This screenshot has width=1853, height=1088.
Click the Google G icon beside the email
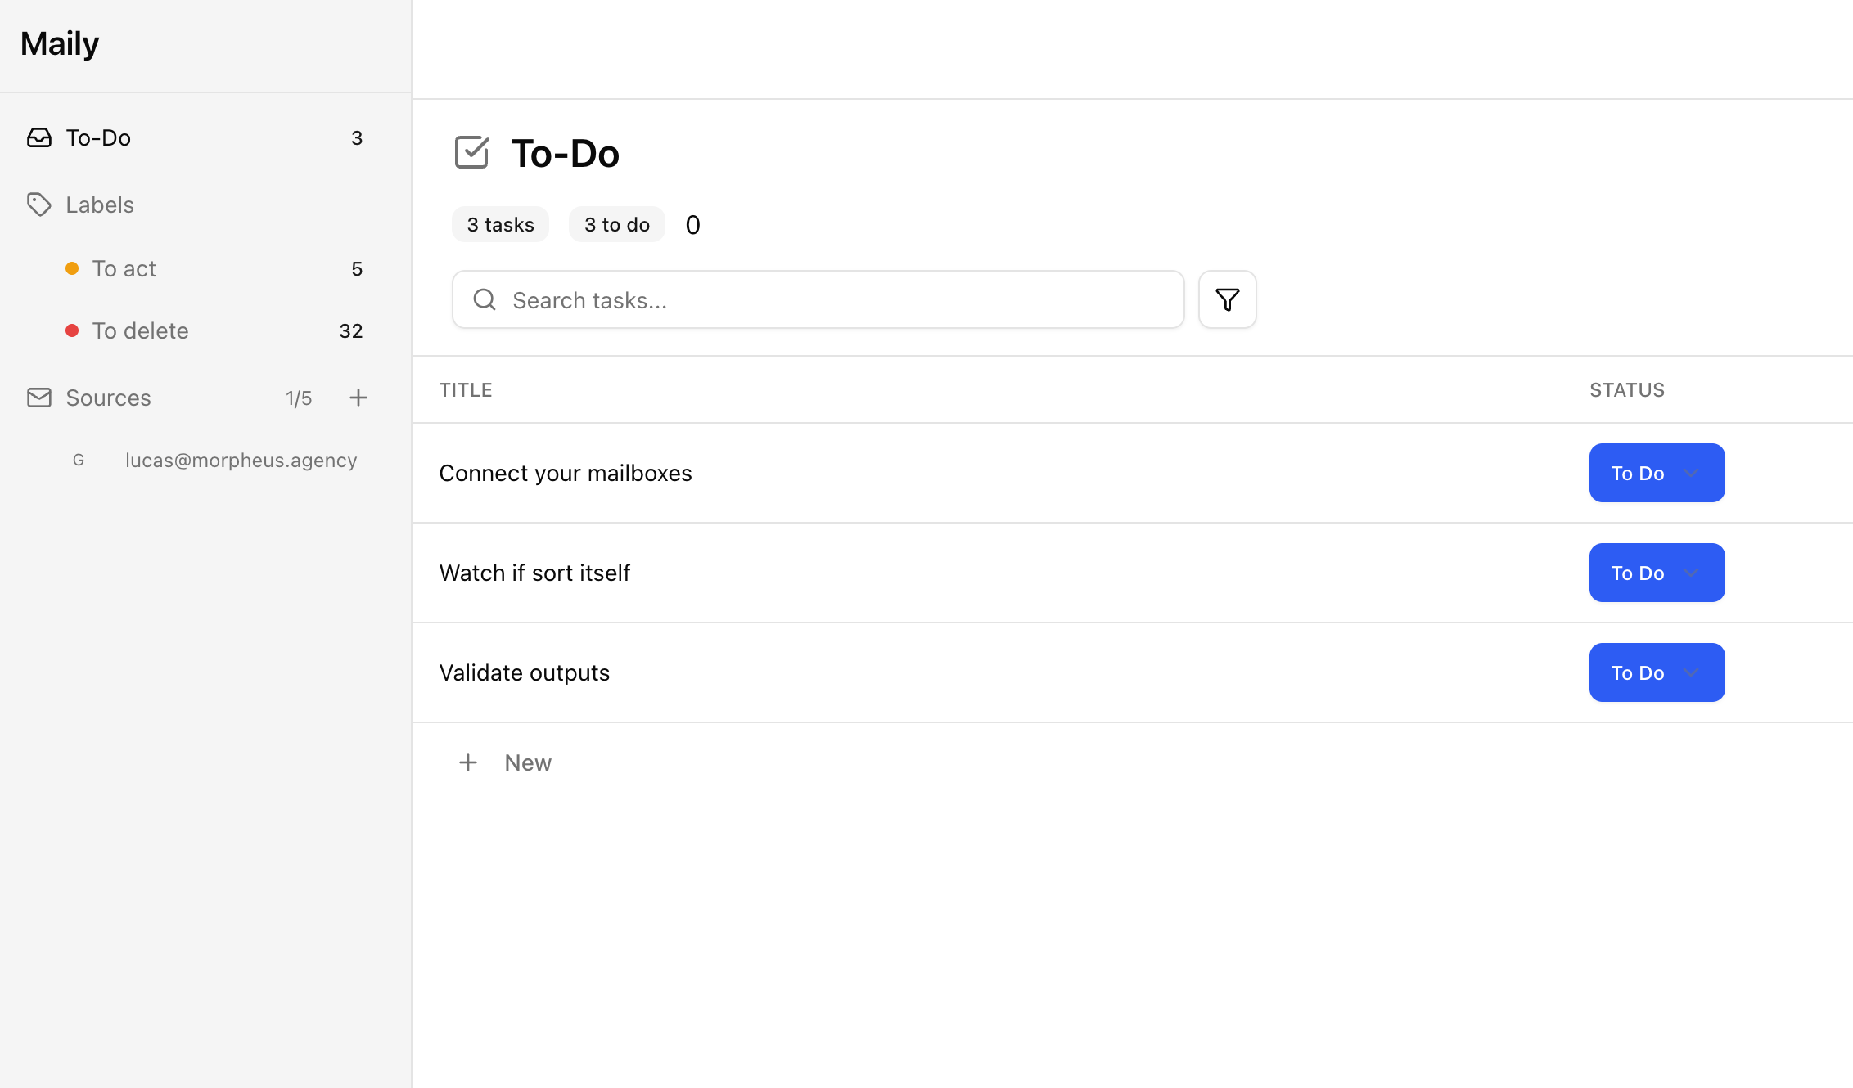[x=79, y=461]
